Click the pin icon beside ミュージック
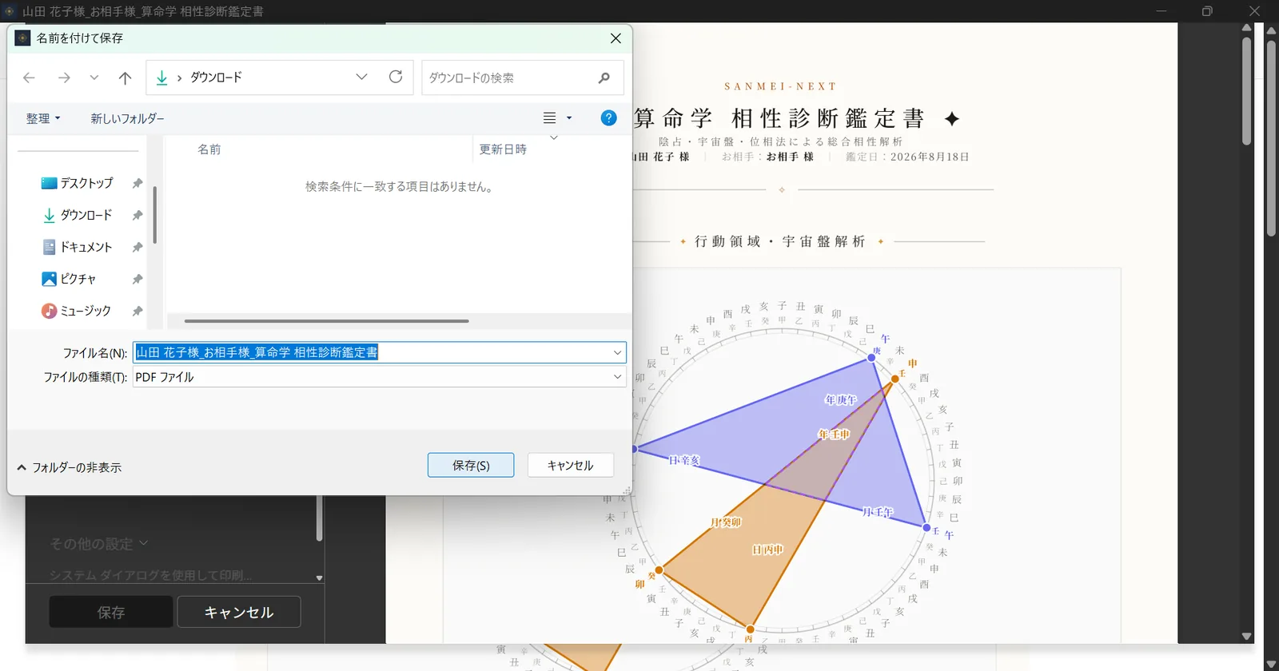1279x671 pixels. pyautogui.click(x=137, y=311)
